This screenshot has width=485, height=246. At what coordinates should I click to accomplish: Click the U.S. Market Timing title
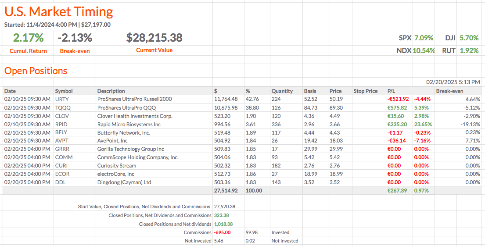(58, 11)
